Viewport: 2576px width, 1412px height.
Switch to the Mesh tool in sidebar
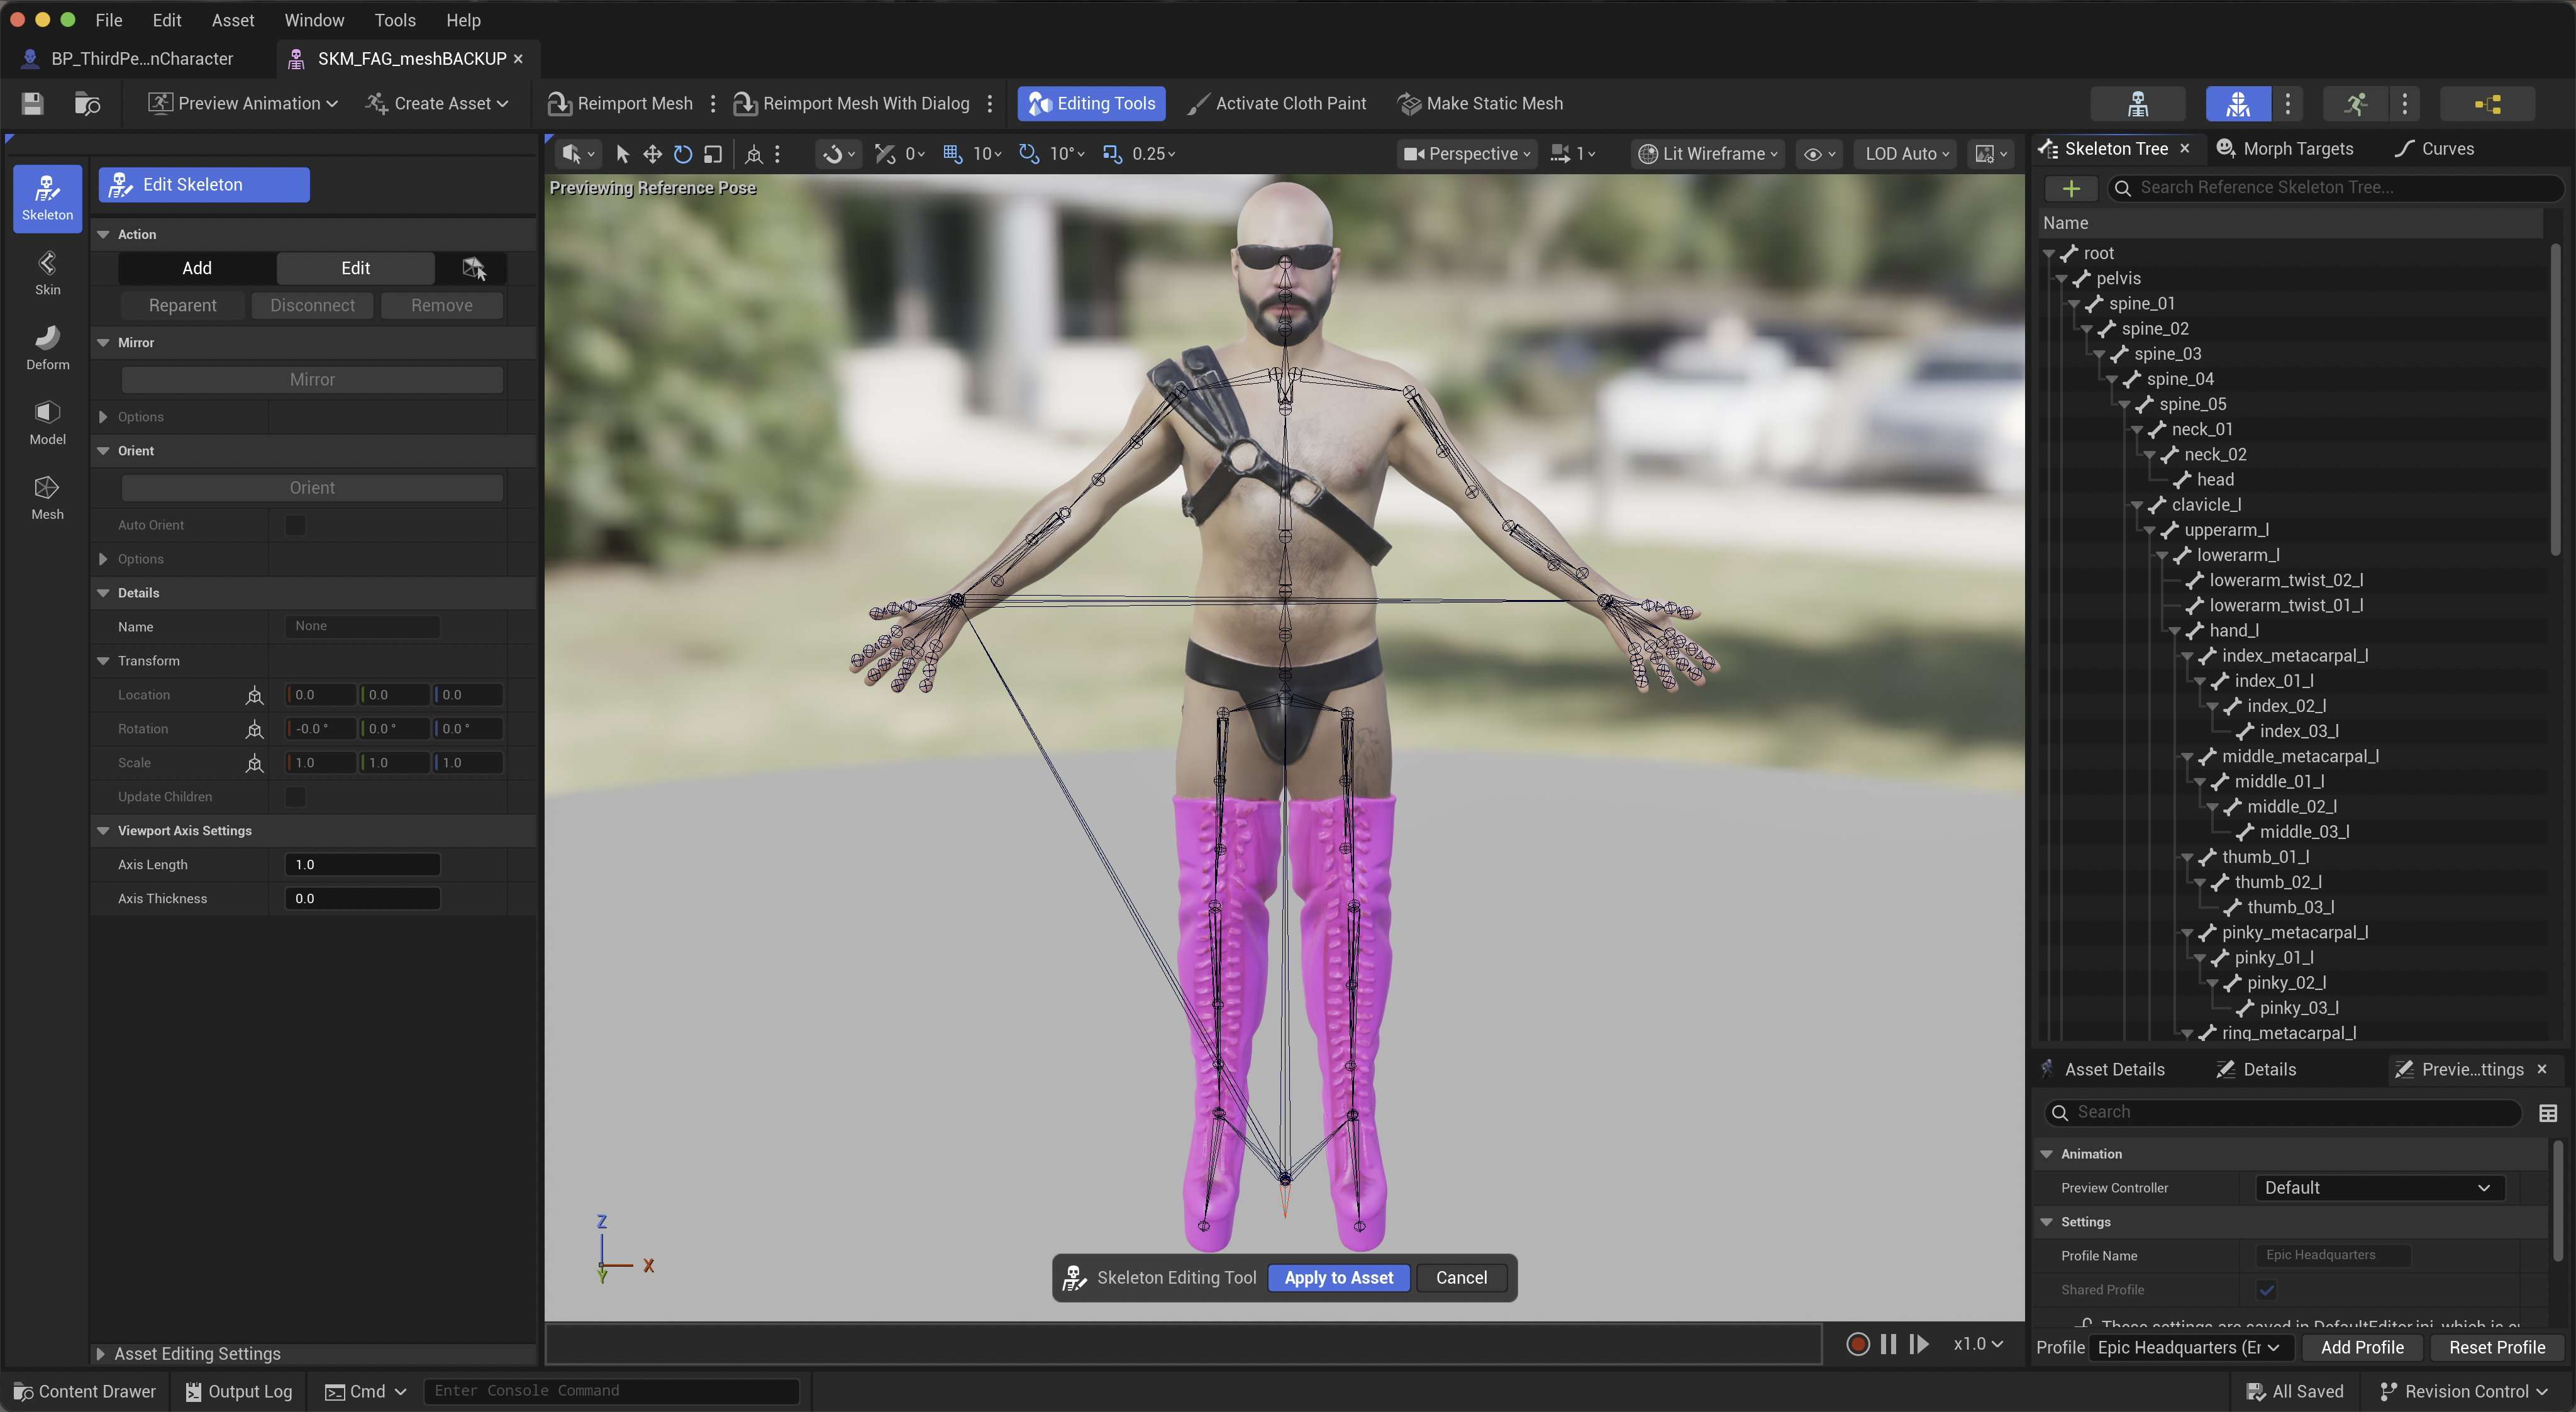point(47,497)
